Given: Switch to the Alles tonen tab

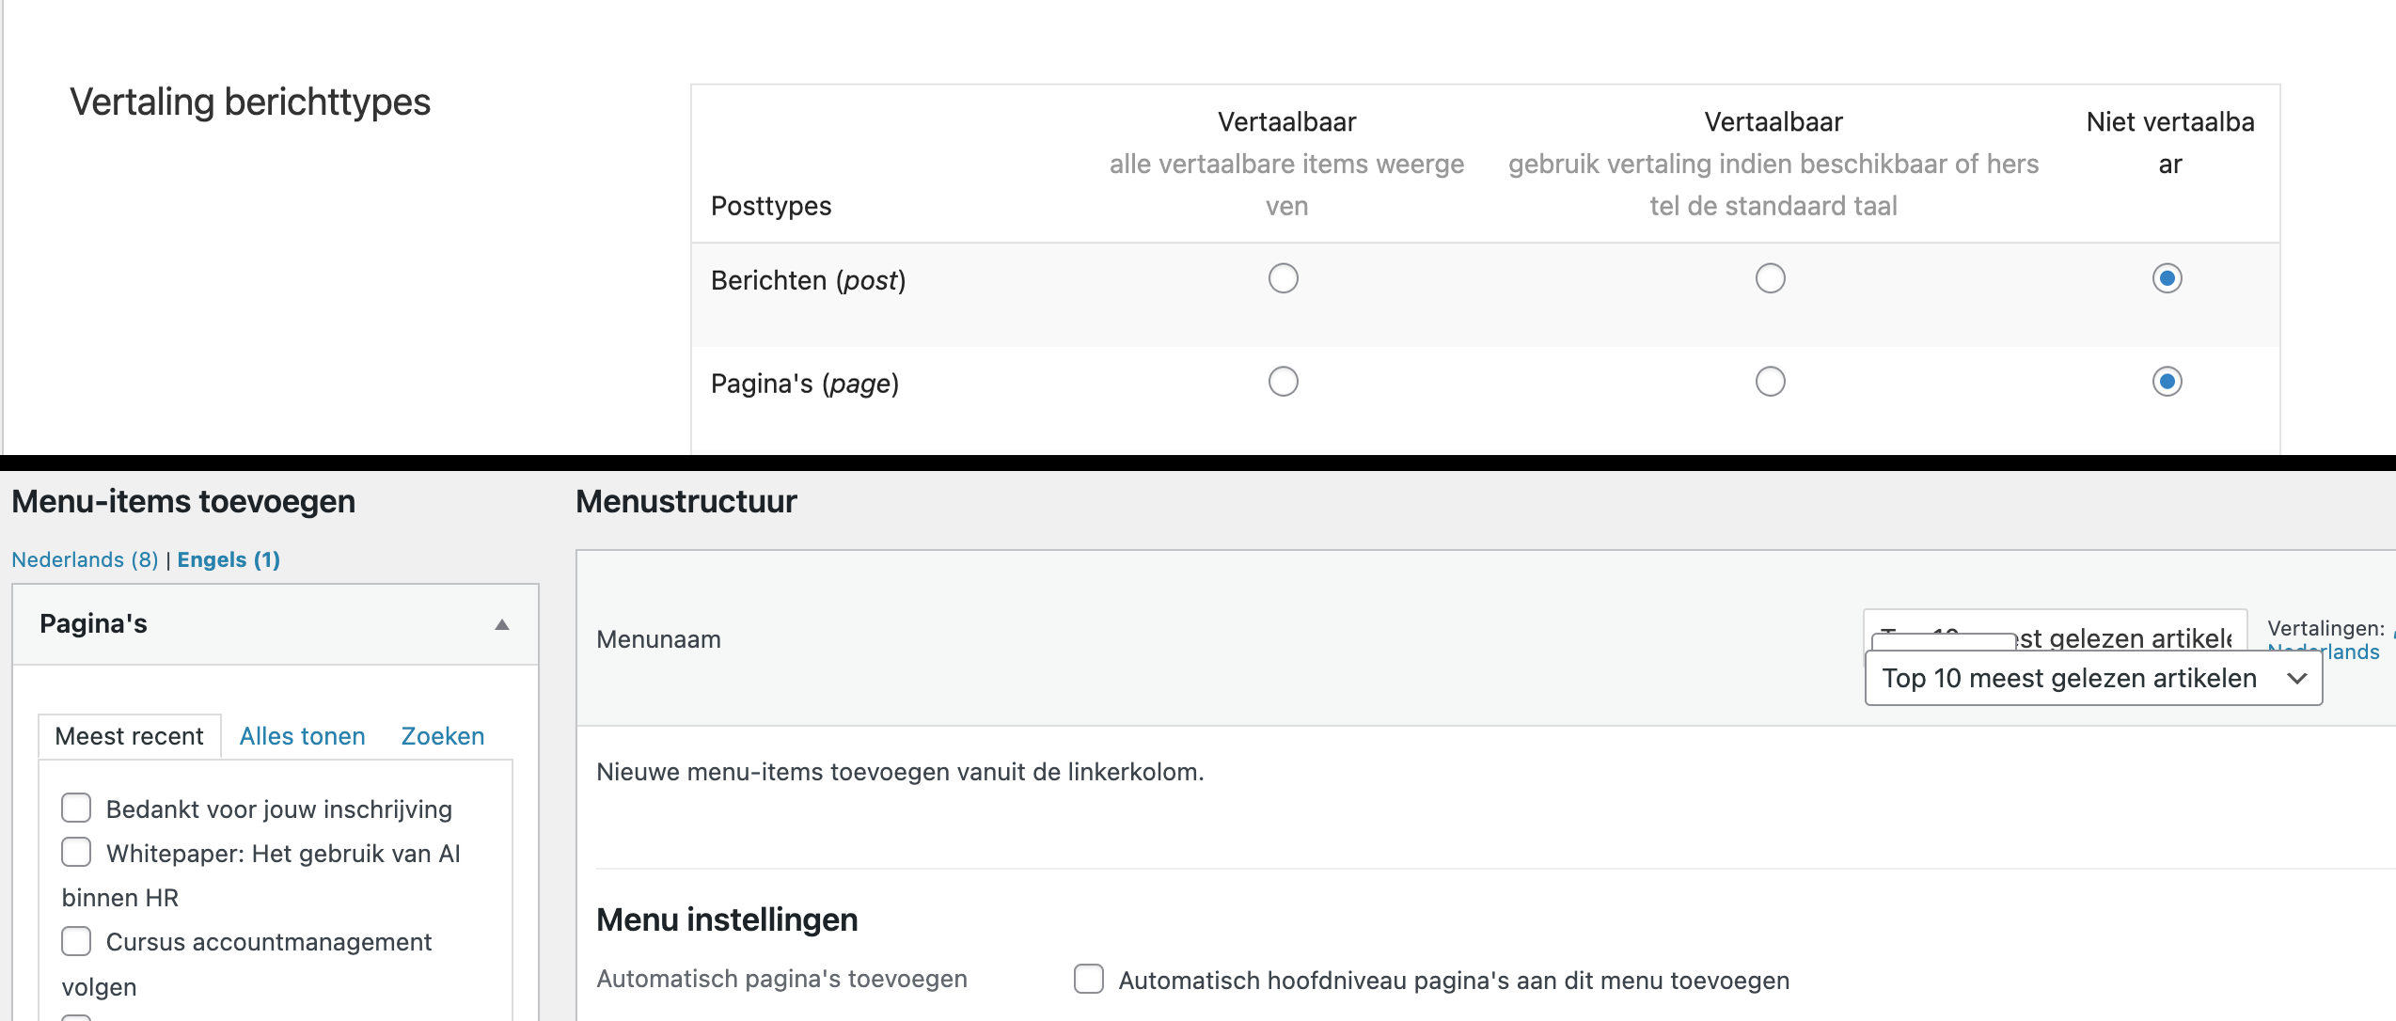Looking at the screenshot, I should (x=303, y=736).
